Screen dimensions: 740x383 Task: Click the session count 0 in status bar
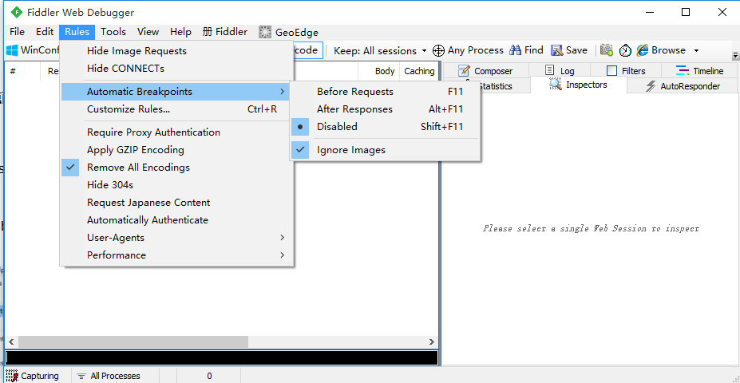[209, 376]
